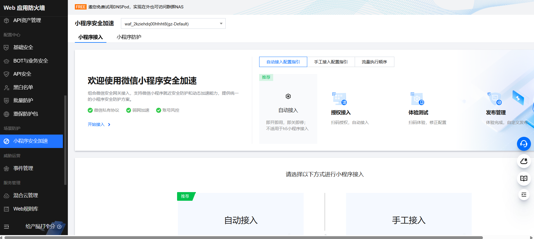The height and width of the screenshot is (239, 534).
Task: Click the chevron beside 开始接入
Action: click(109, 125)
